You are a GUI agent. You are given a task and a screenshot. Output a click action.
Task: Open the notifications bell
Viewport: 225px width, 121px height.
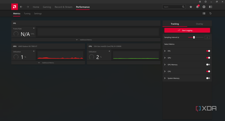197,7
